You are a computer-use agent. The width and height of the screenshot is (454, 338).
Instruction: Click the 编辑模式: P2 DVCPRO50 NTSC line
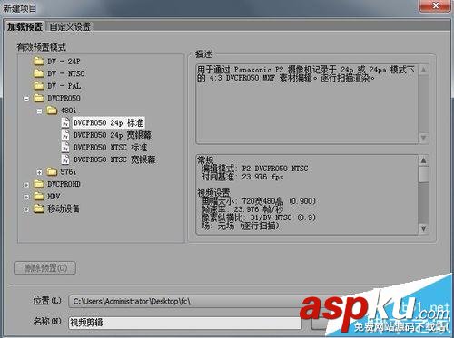254,169
